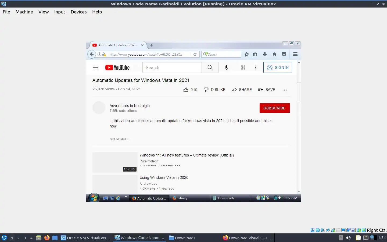
Task: Click the host panel volume icon
Action: click(x=349, y=238)
